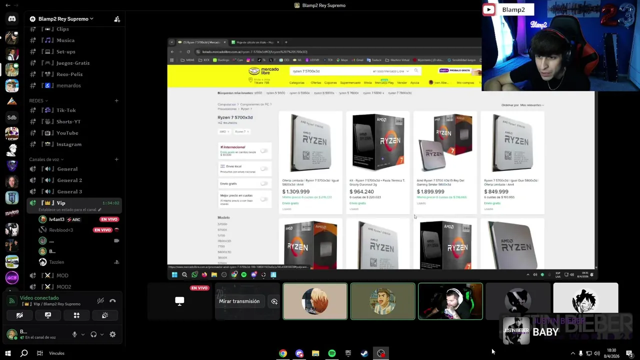Open the invite members icon beside server name
Image resolution: width=640 pixels, height=360 pixels.
[117, 19]
